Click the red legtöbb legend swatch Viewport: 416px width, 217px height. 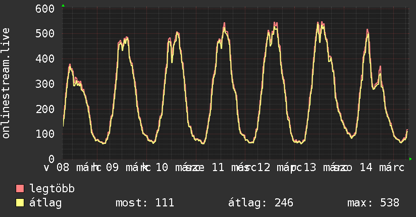(20, 189)
